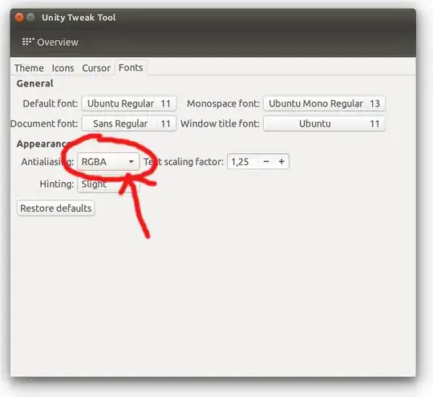
Task: Click the Monospace font label
Action: pyautogui.click(x=223, y=103)
